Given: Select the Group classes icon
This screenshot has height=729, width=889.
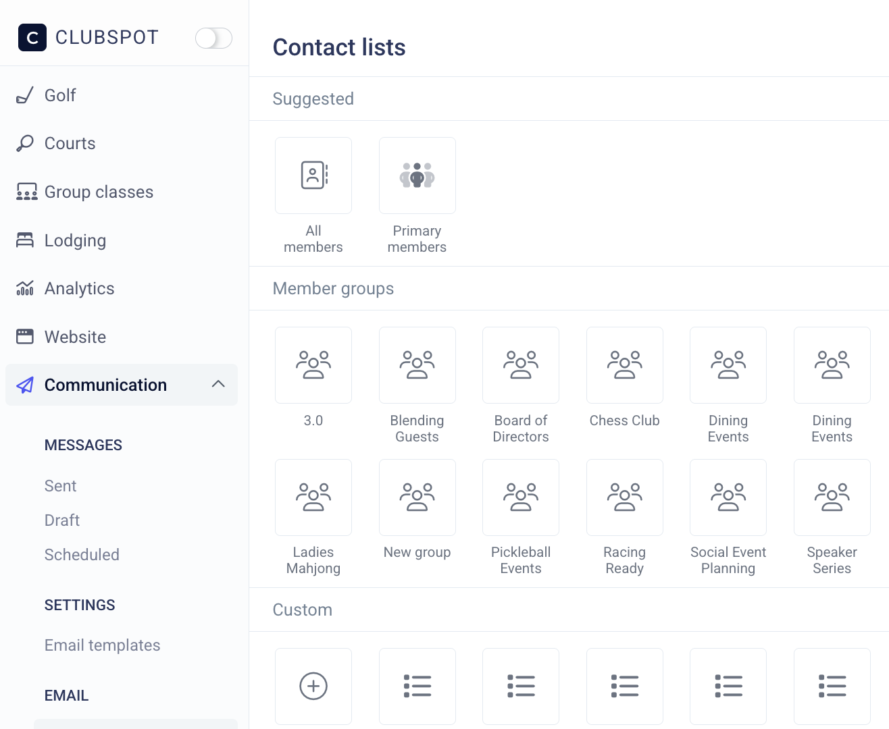Looking at the screenshot, I should click(x=26, y=192).
